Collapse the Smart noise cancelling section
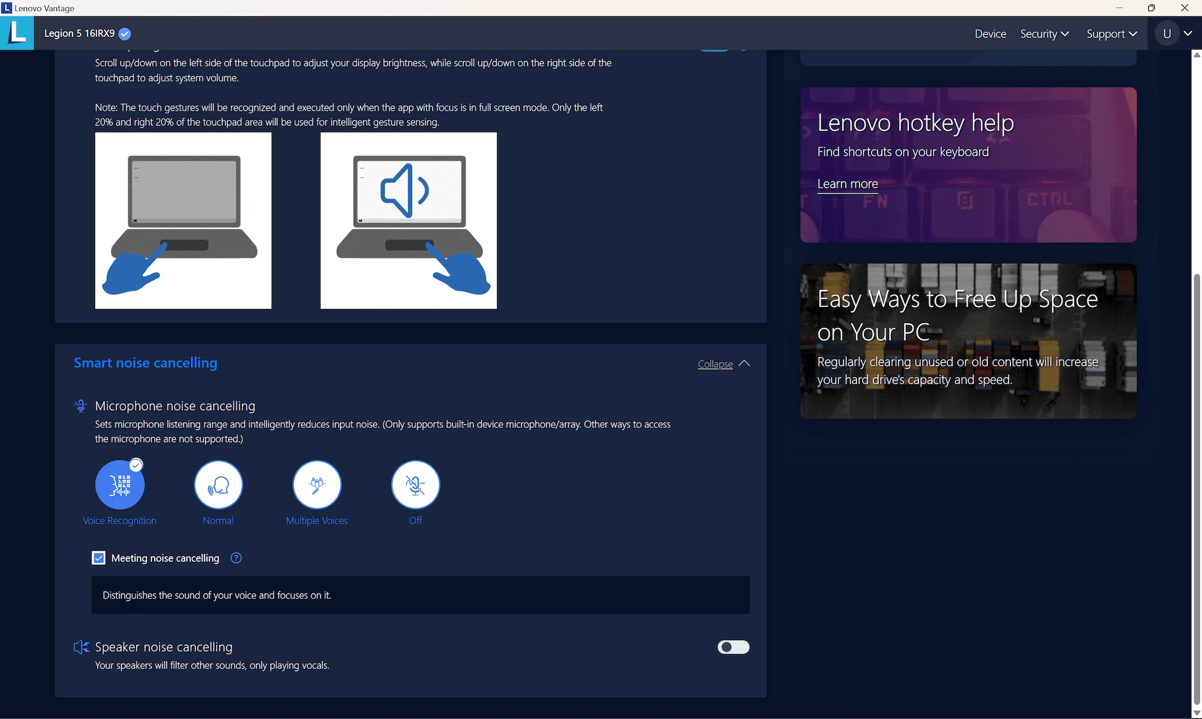The image size is (1202, 719). (715, 364)
